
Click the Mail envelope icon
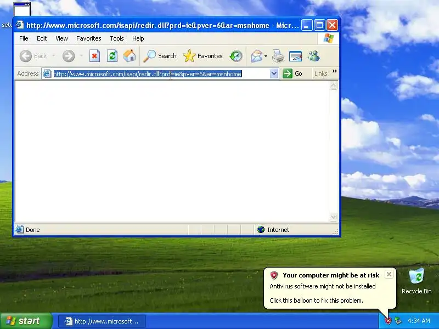(256, 56)
